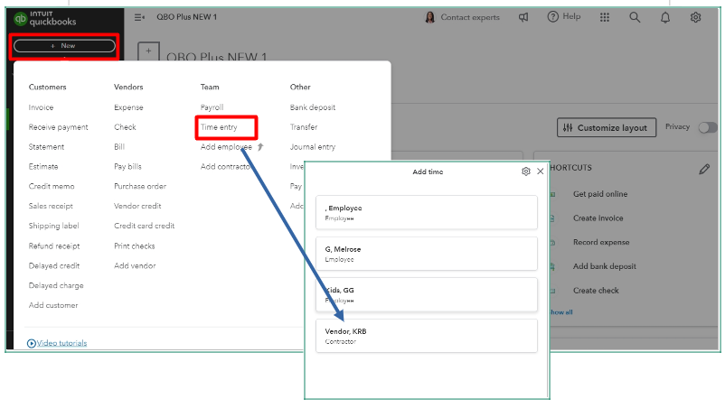
Task: Open Get paid online shortcut
Action: click(x=600, y=194)
